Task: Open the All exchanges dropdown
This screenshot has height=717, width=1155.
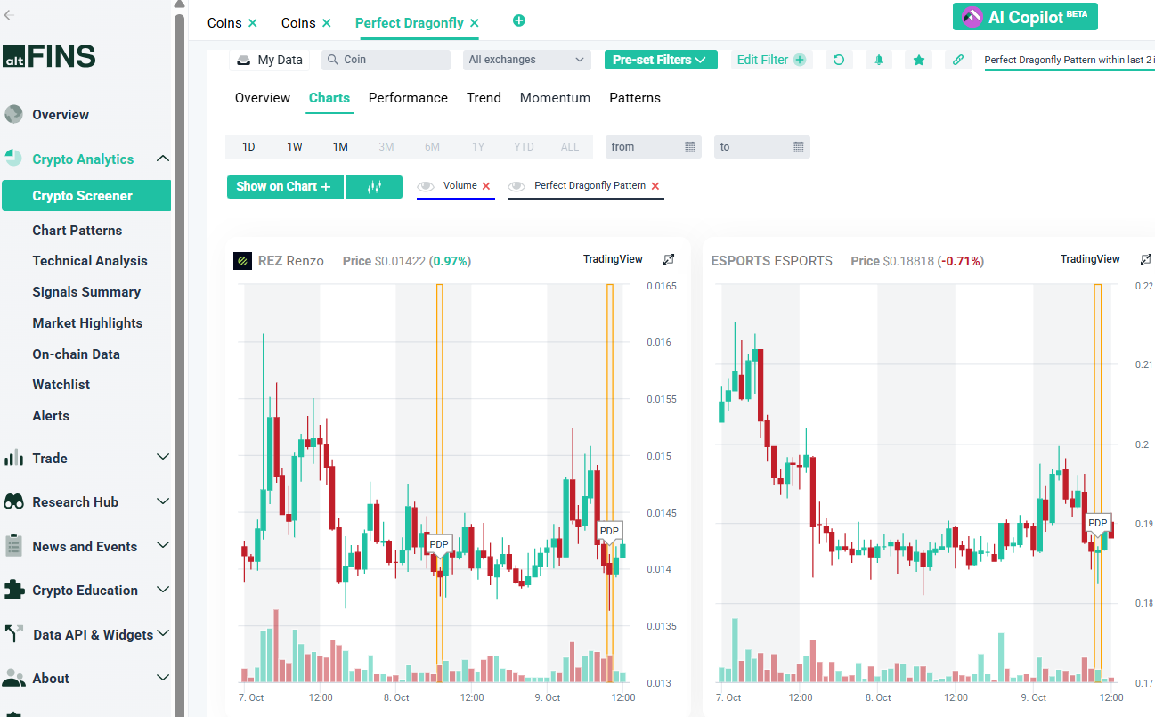Action: (x=527, y=60)
